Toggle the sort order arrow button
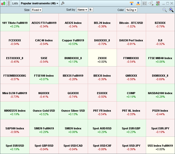 [91, 10]
